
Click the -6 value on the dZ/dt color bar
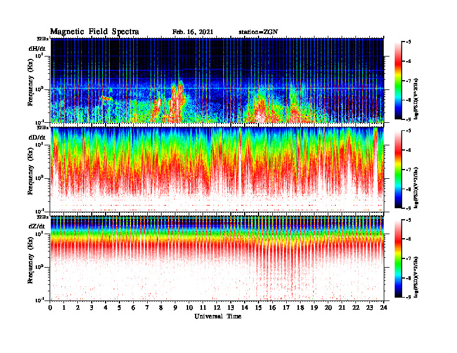coord(409,239)
